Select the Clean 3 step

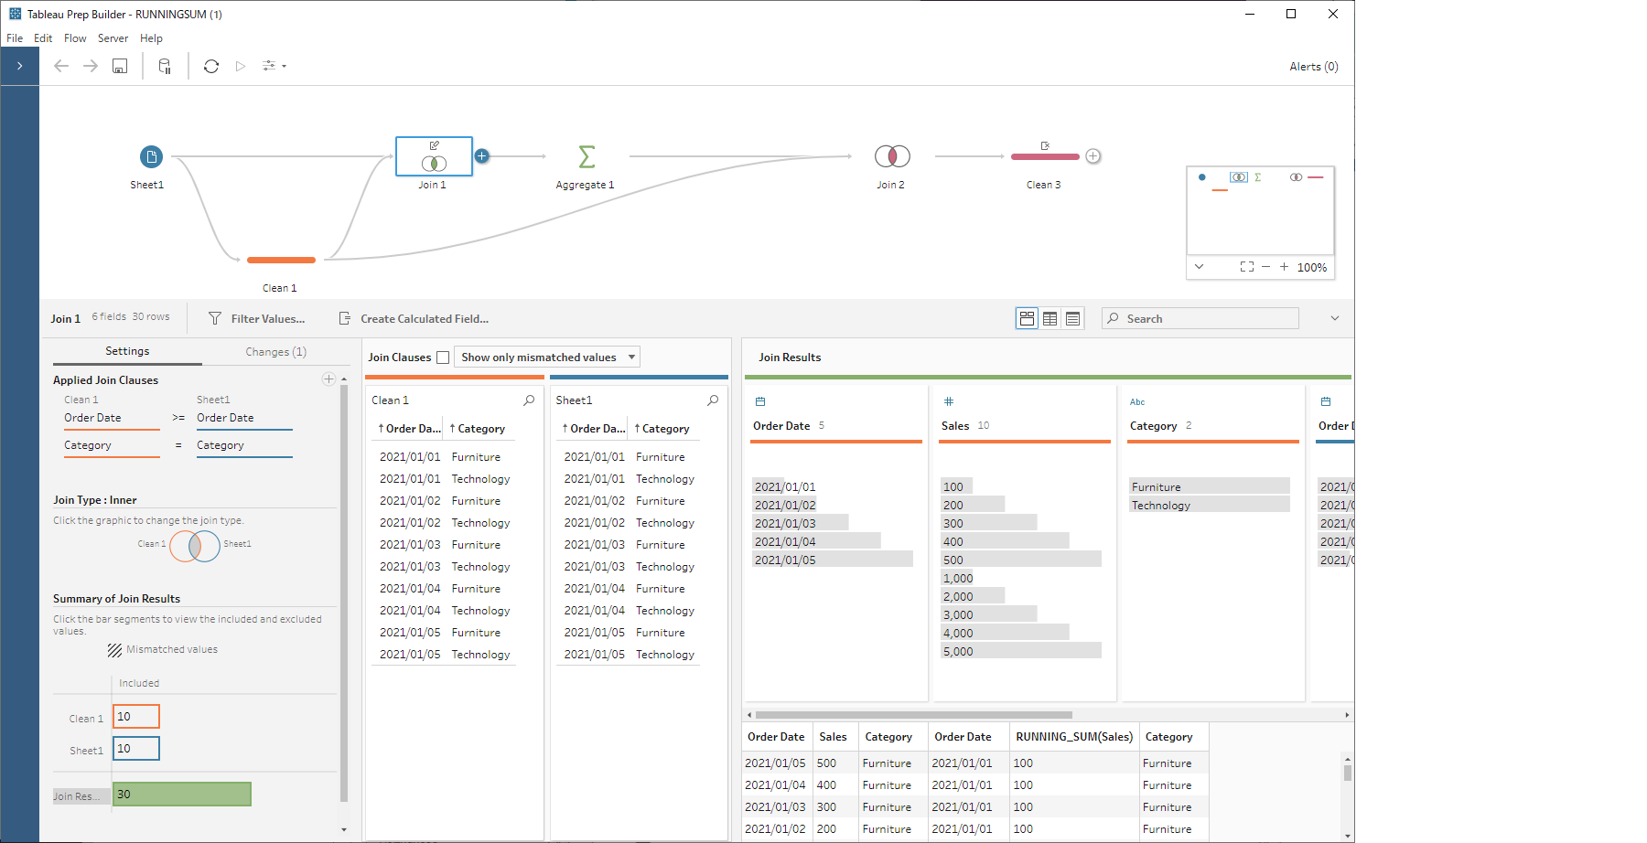point(1045,156)
